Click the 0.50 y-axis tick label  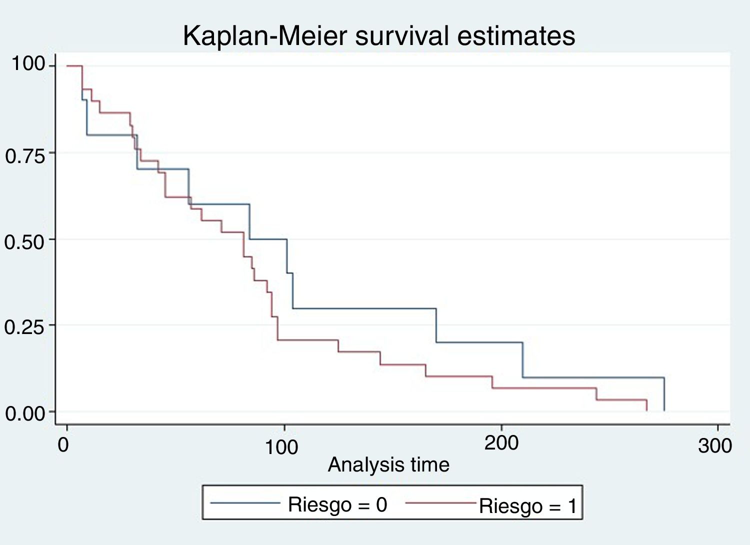(x=25, y=242)
